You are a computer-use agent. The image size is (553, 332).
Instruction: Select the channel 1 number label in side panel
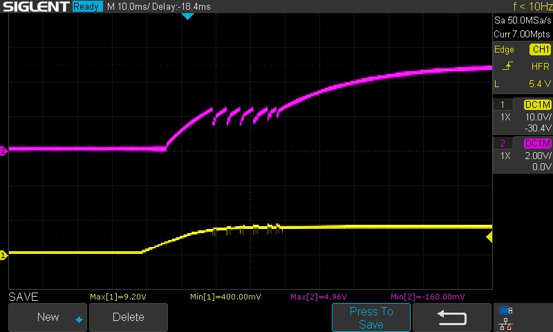click(503, 104)
